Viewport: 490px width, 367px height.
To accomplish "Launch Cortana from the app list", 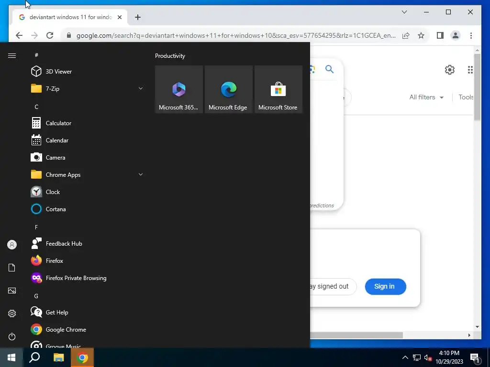I will [88, 209].
